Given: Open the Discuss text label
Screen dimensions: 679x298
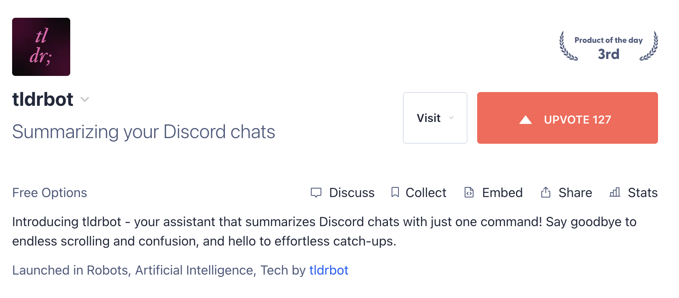Looking at the screenshot, I should point(352,193).
